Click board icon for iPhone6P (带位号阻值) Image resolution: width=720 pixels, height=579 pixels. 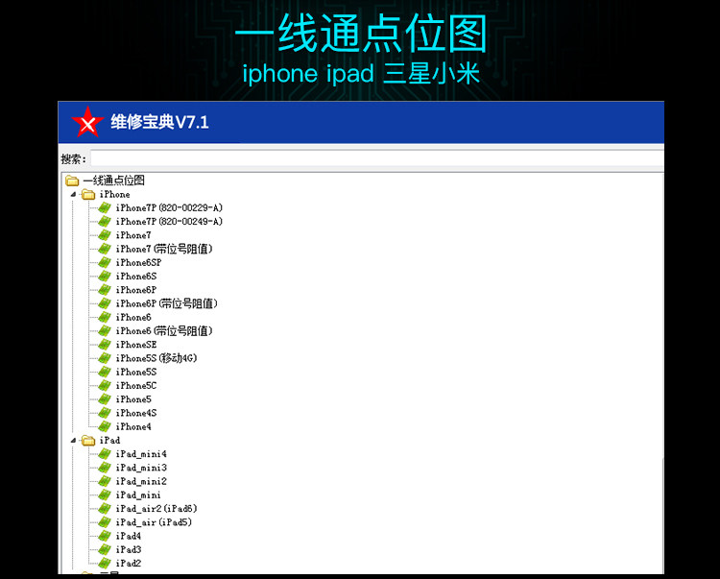point(105,303)
